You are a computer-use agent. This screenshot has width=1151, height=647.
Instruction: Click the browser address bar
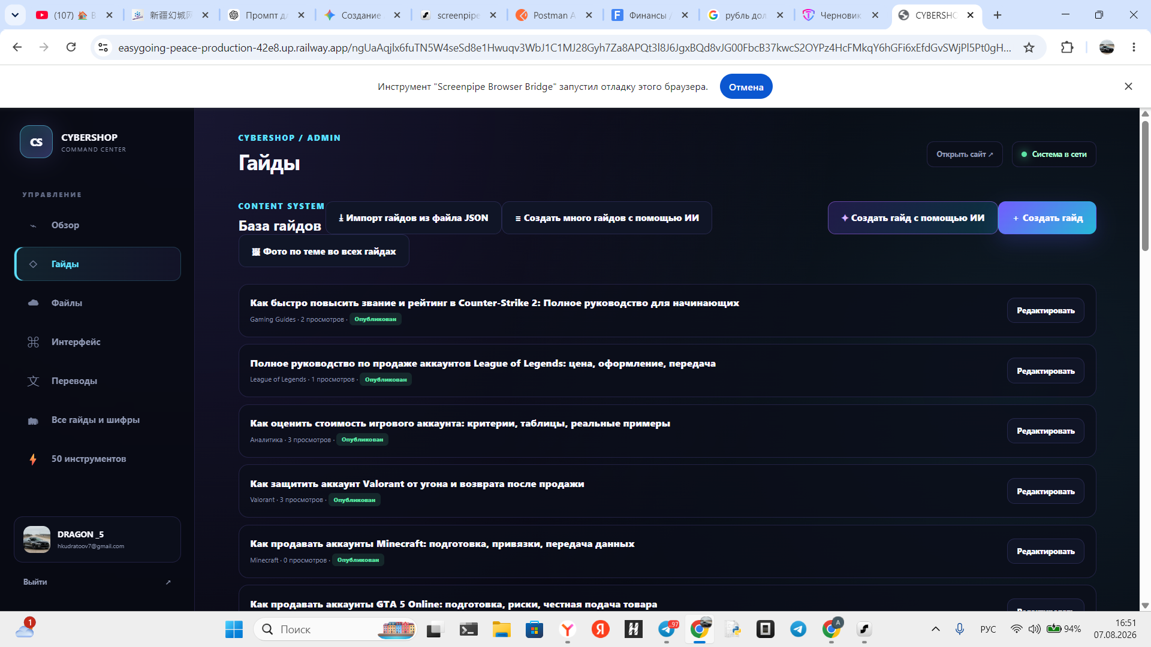pos(564,47)
